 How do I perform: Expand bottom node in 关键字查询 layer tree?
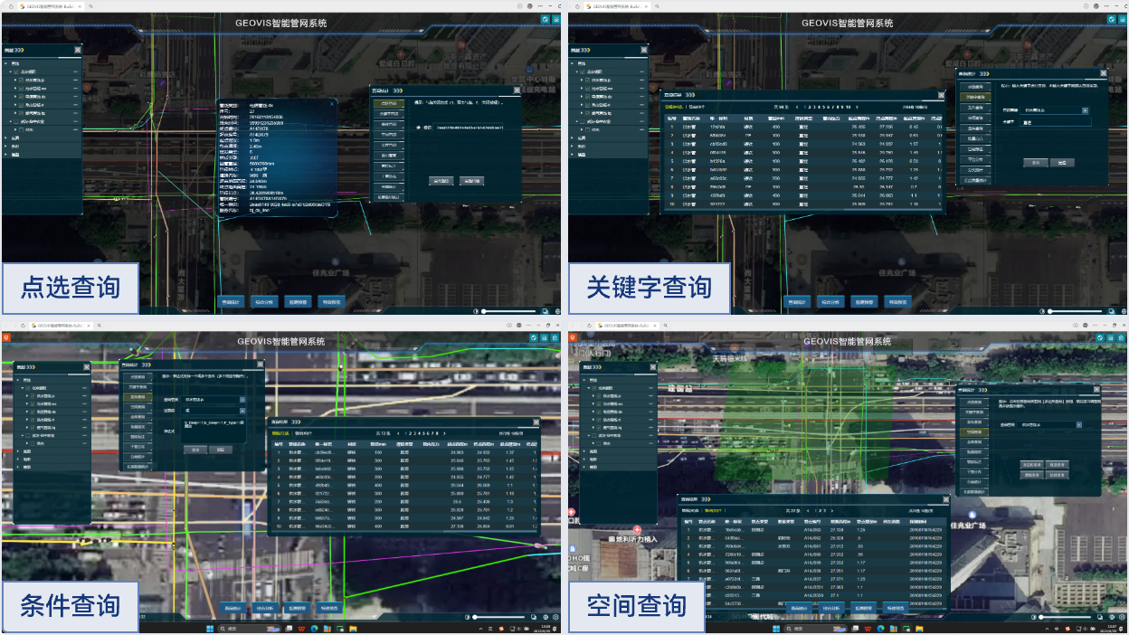pos(571,155)
